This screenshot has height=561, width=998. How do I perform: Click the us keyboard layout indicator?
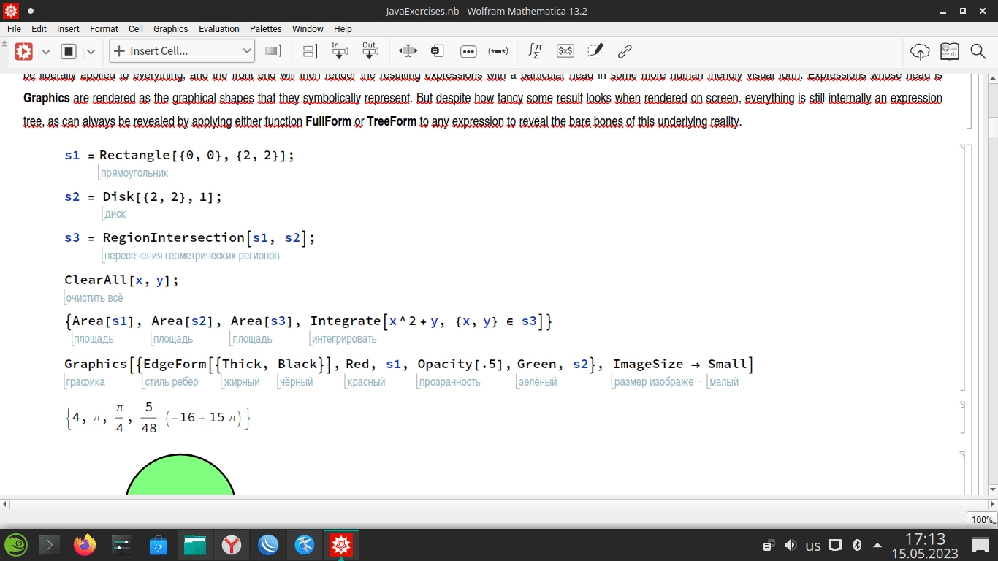pyautogui.click(x=813, y=545)
